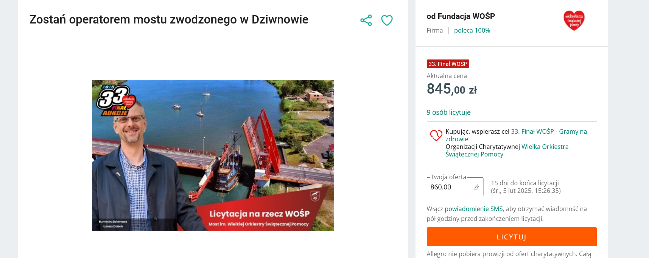
Task: Open 33. Finał WOŚP - Gramy na zdrowie link
Action: click(516, 135)
